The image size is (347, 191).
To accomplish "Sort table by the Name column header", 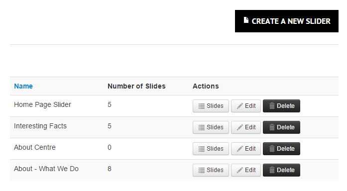I will 23,86.
